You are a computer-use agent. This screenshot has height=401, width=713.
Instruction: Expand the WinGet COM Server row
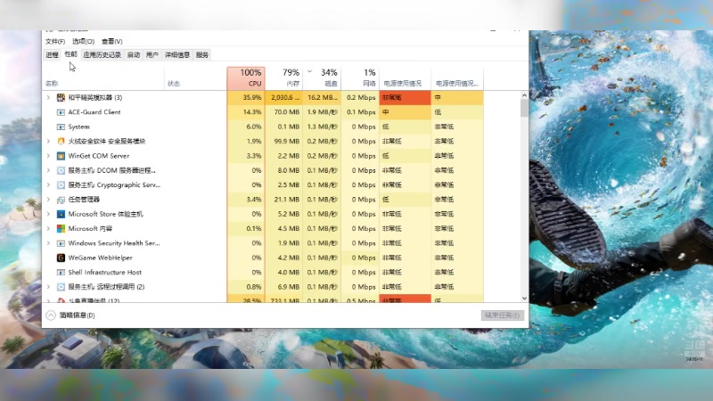(x=48, y=156)
